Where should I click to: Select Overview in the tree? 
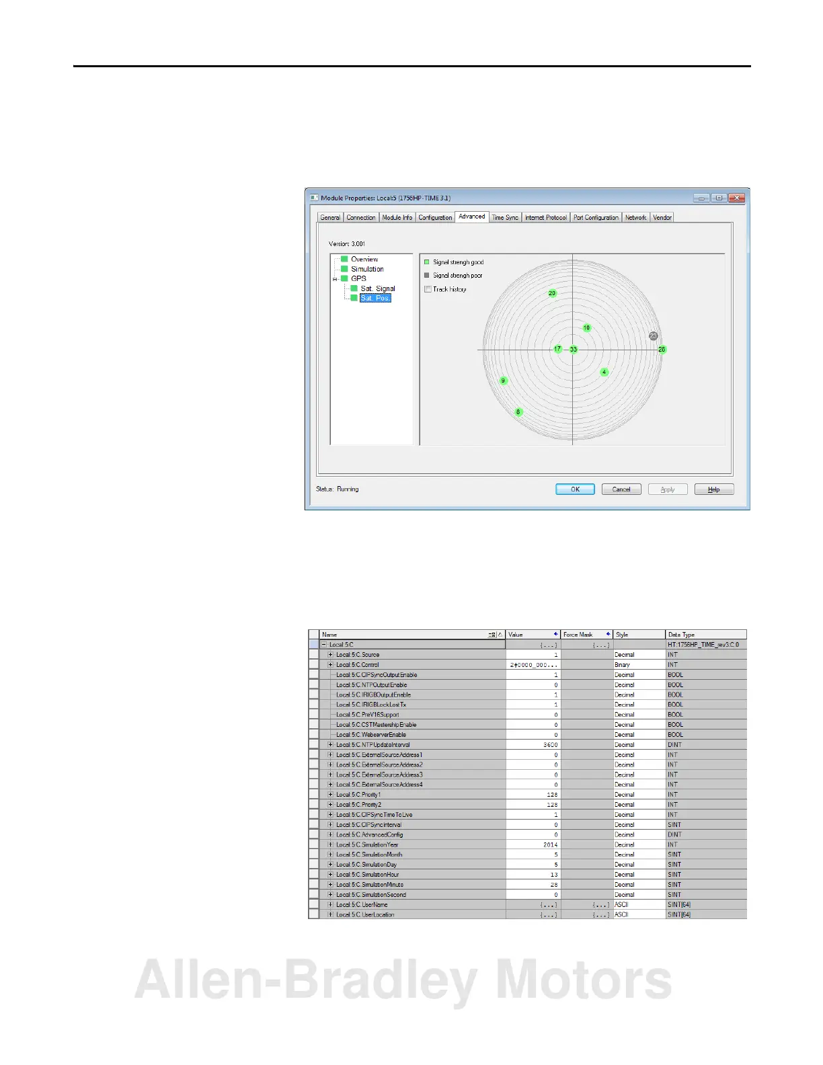click(x=364, y=260)
